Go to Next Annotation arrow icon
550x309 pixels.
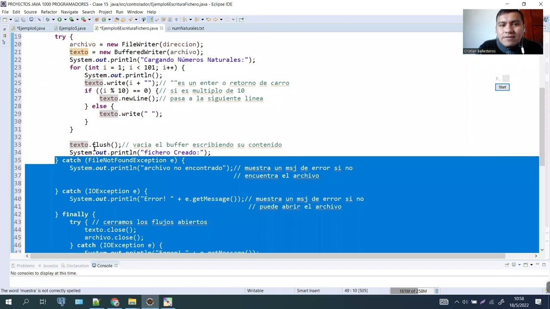pos(184,19)
